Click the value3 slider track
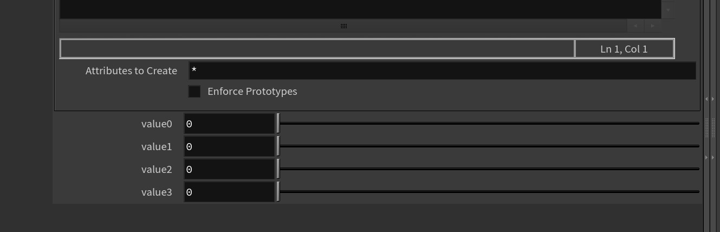The height and width of the screenshot is (232, 720). [489, 192]
